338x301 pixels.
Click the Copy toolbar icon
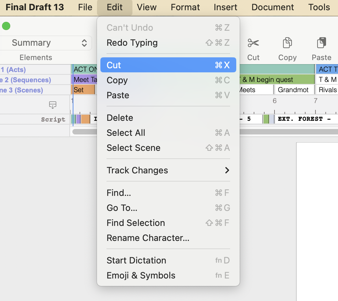287,43
